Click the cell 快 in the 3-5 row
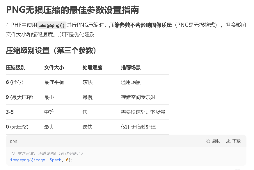This screenshot has height=170, width=254. pyautogui.click(x=85, y=112)
